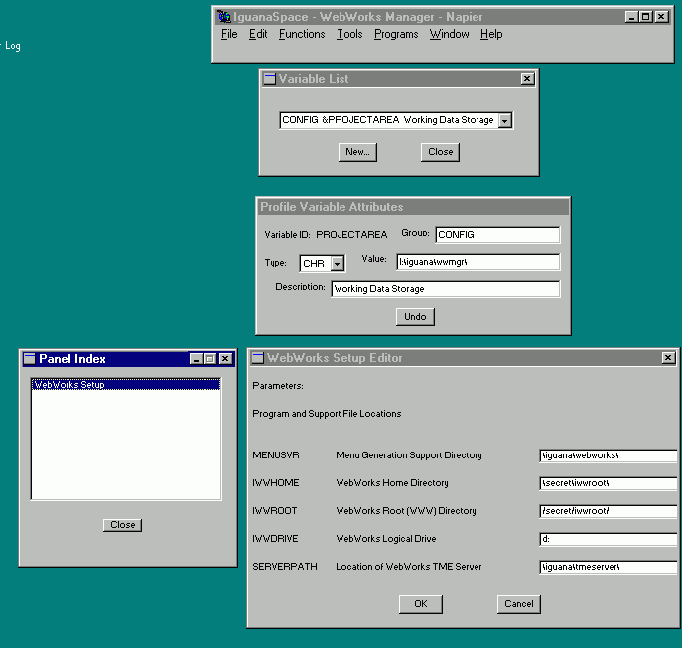Click the New... button in Variable List
The width and height of the screenshot is (682, 648).
point(357,152)
